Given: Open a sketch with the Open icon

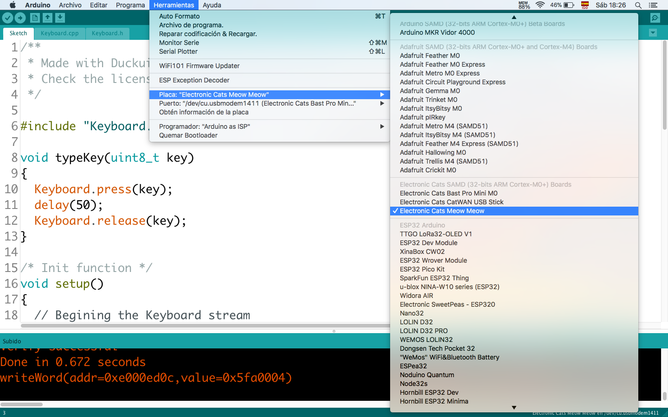Looking at the screenshot, I should (47, 18).
